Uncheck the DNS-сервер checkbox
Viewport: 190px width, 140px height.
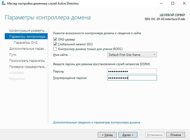pyautogui.click(x=55, y=39)
